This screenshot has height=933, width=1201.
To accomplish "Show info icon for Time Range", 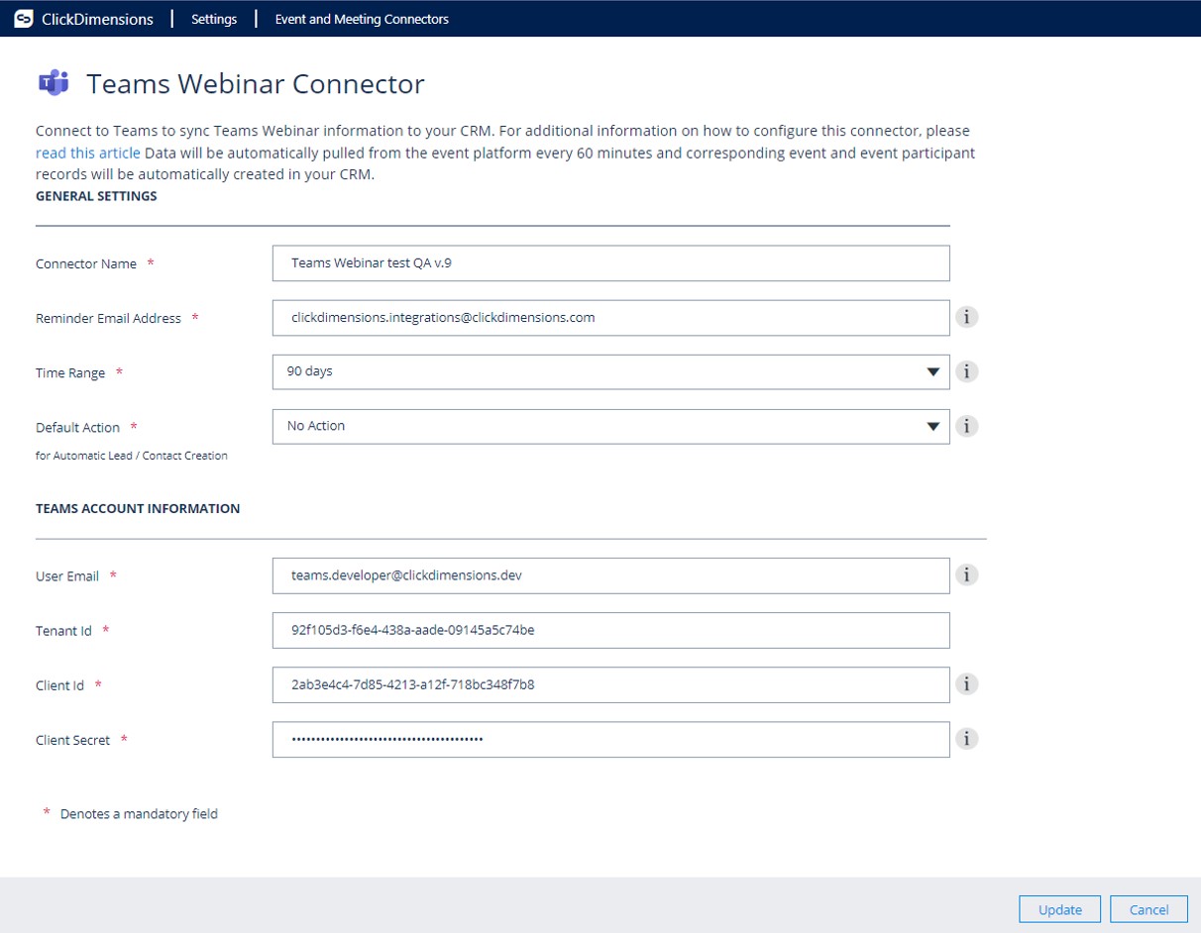I will coord(967,371).
